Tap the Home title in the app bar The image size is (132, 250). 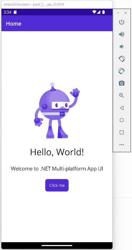pos(14,24)
